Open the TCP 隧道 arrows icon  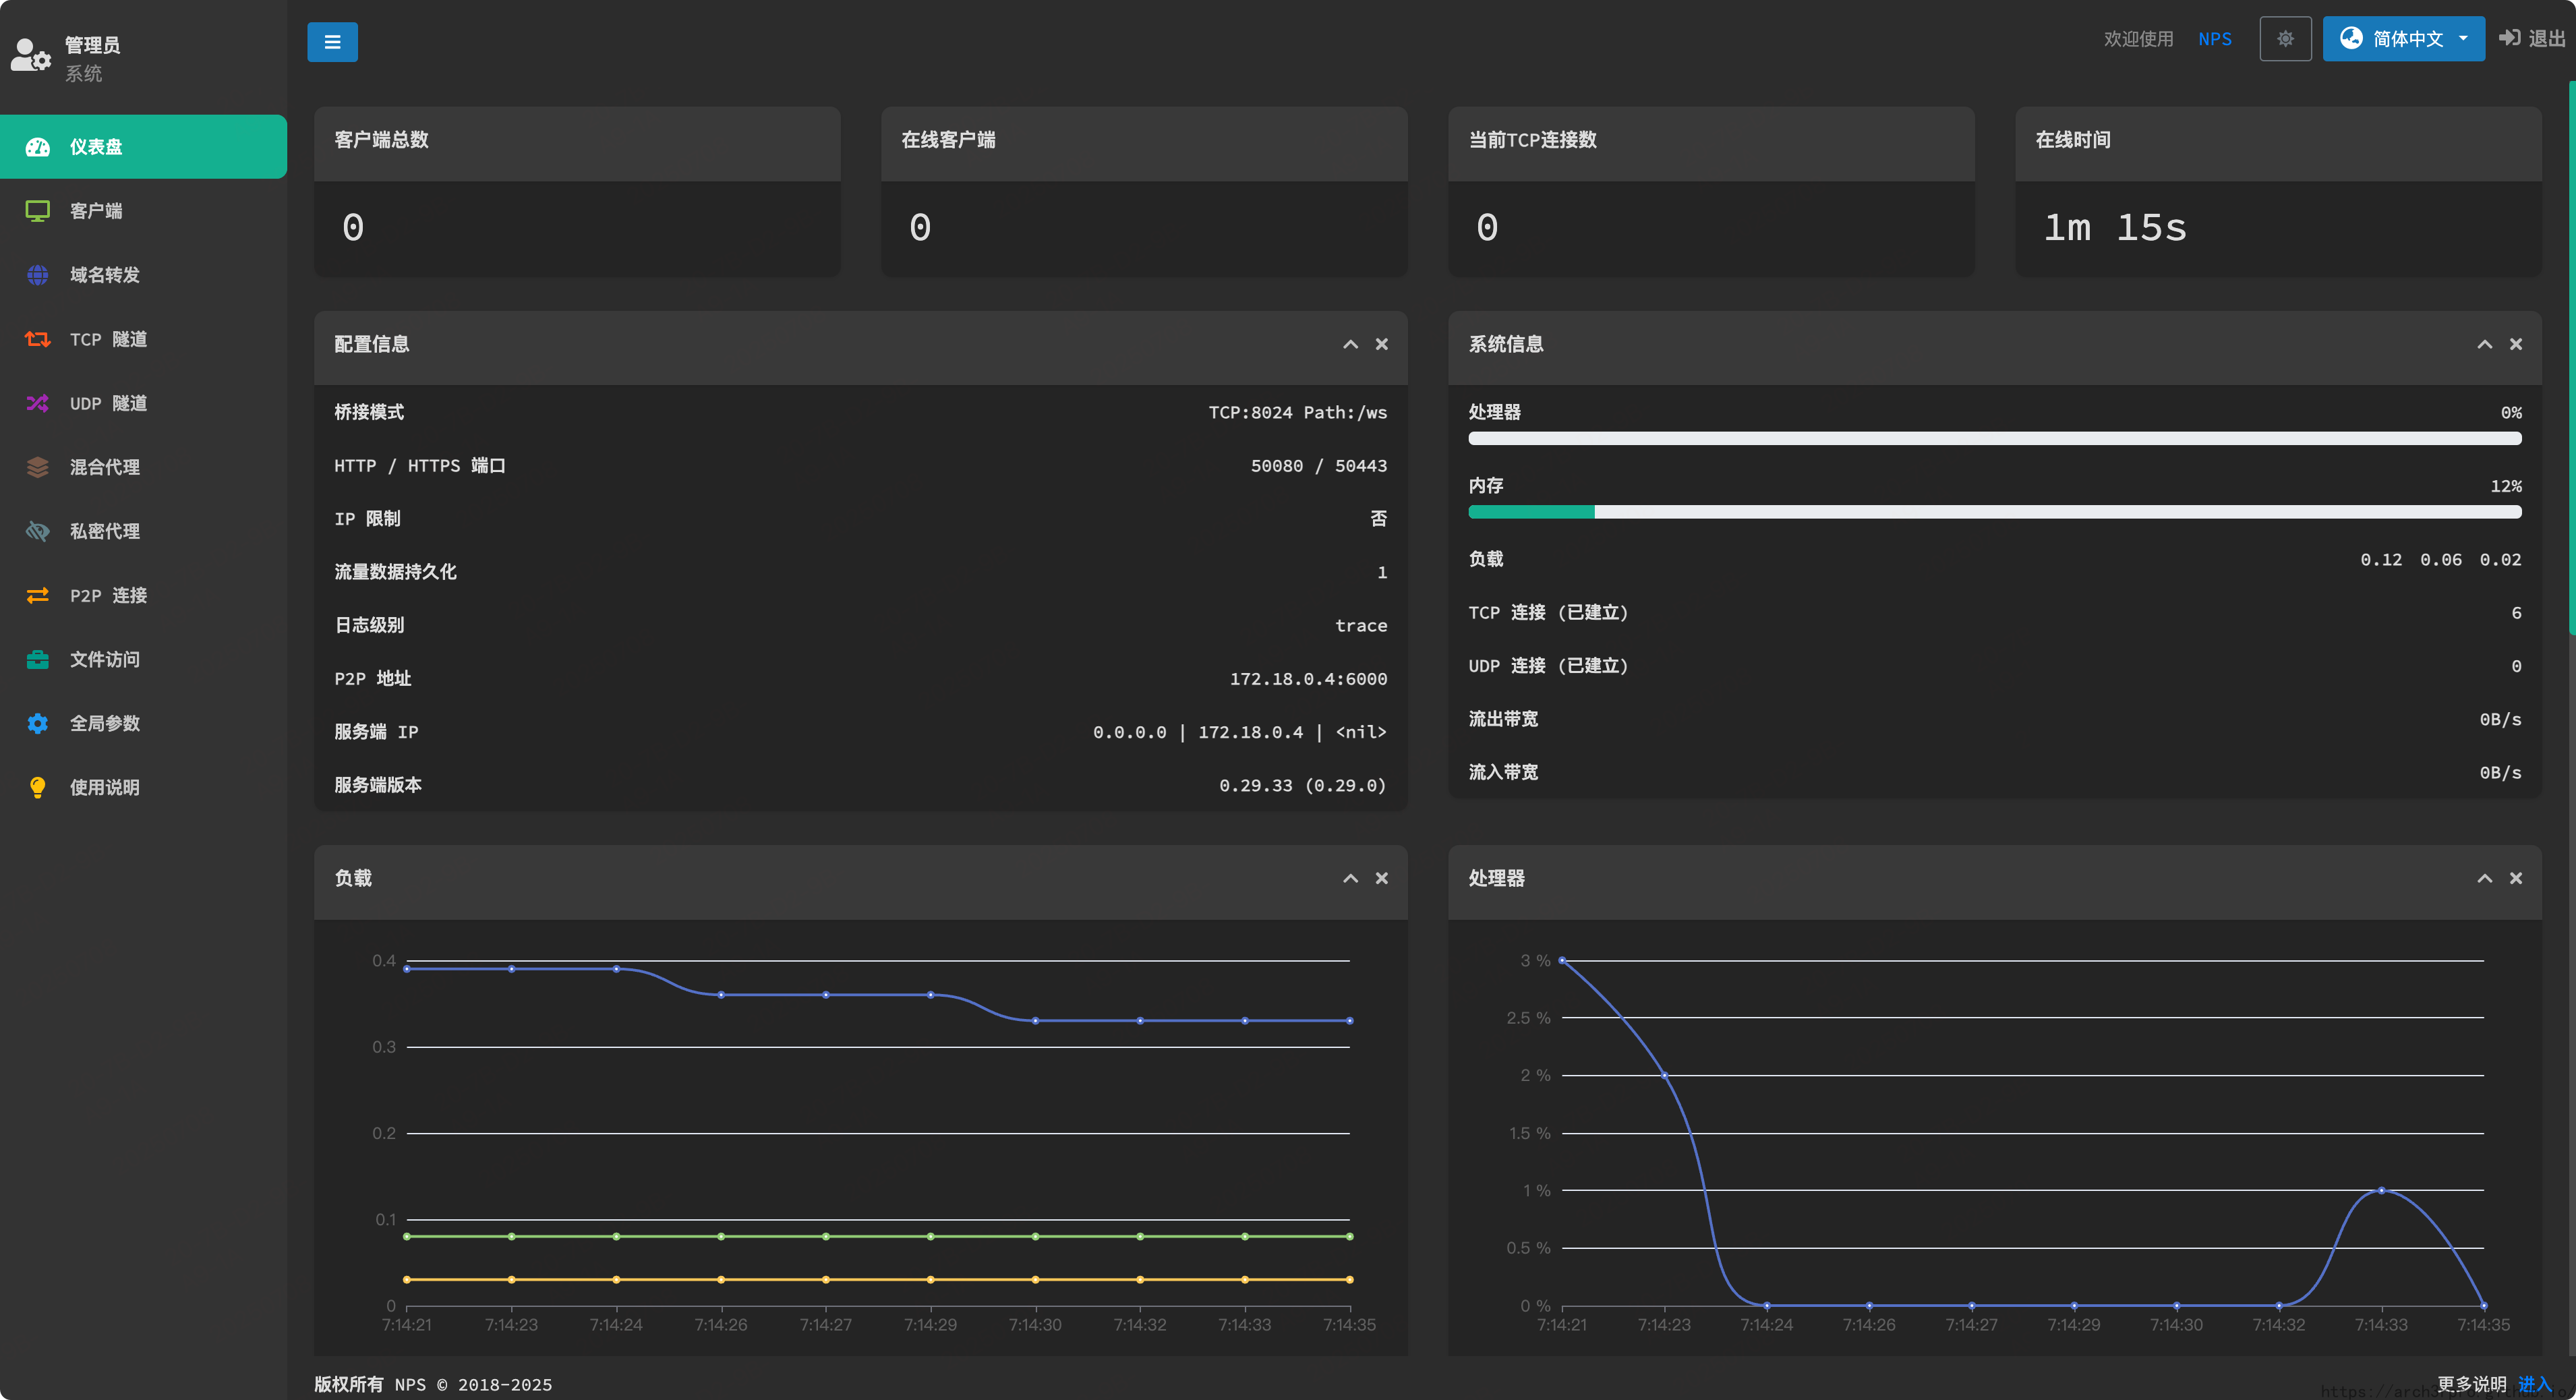pos(37,339)
